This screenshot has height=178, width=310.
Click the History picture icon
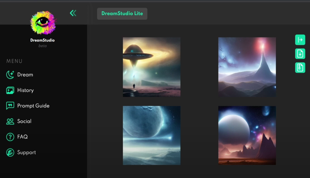coord(10,90)
